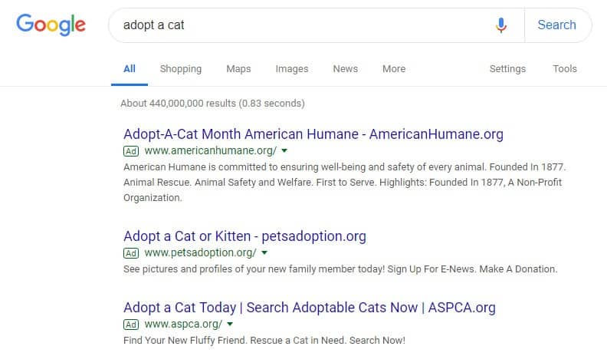Expand the dropdown arrow after www.petsadoption.org/
607x356 pixels.
[x=264, y=253]
